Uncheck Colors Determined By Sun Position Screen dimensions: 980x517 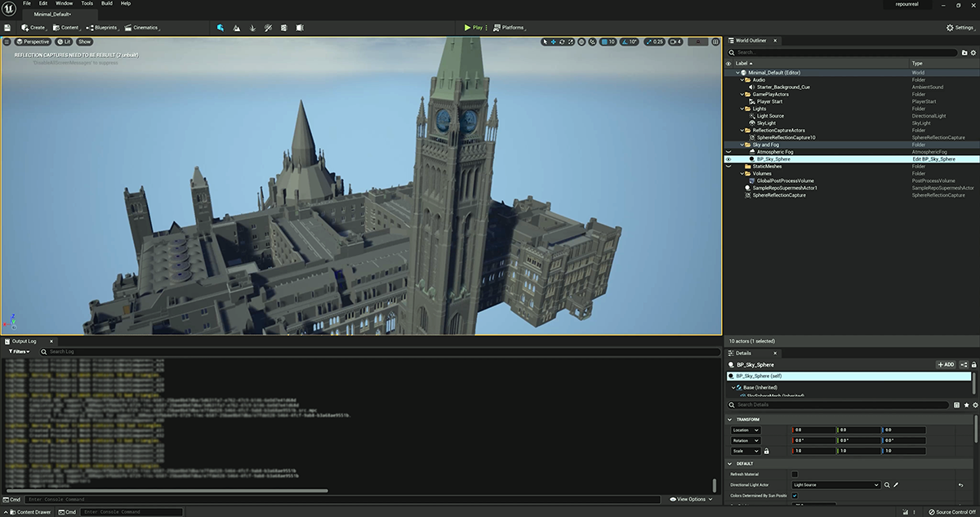click(x=795, y=495)
